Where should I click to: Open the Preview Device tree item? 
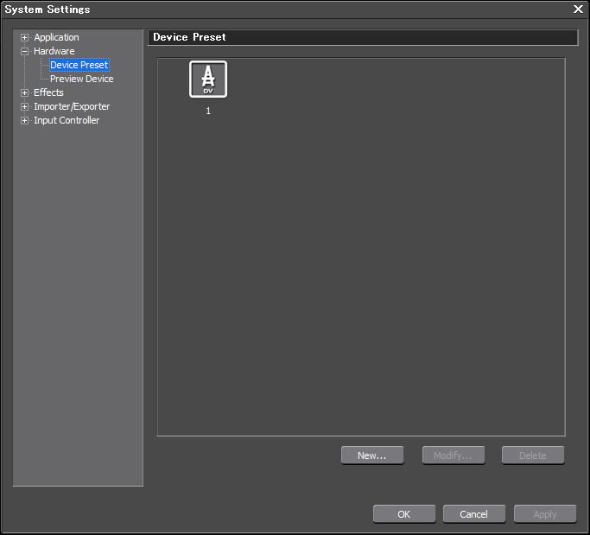click(x=82, y=79)
